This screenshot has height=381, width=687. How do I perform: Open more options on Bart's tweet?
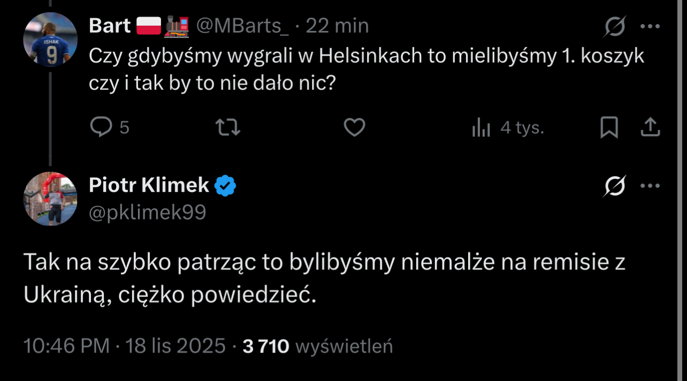click(650, 26)
